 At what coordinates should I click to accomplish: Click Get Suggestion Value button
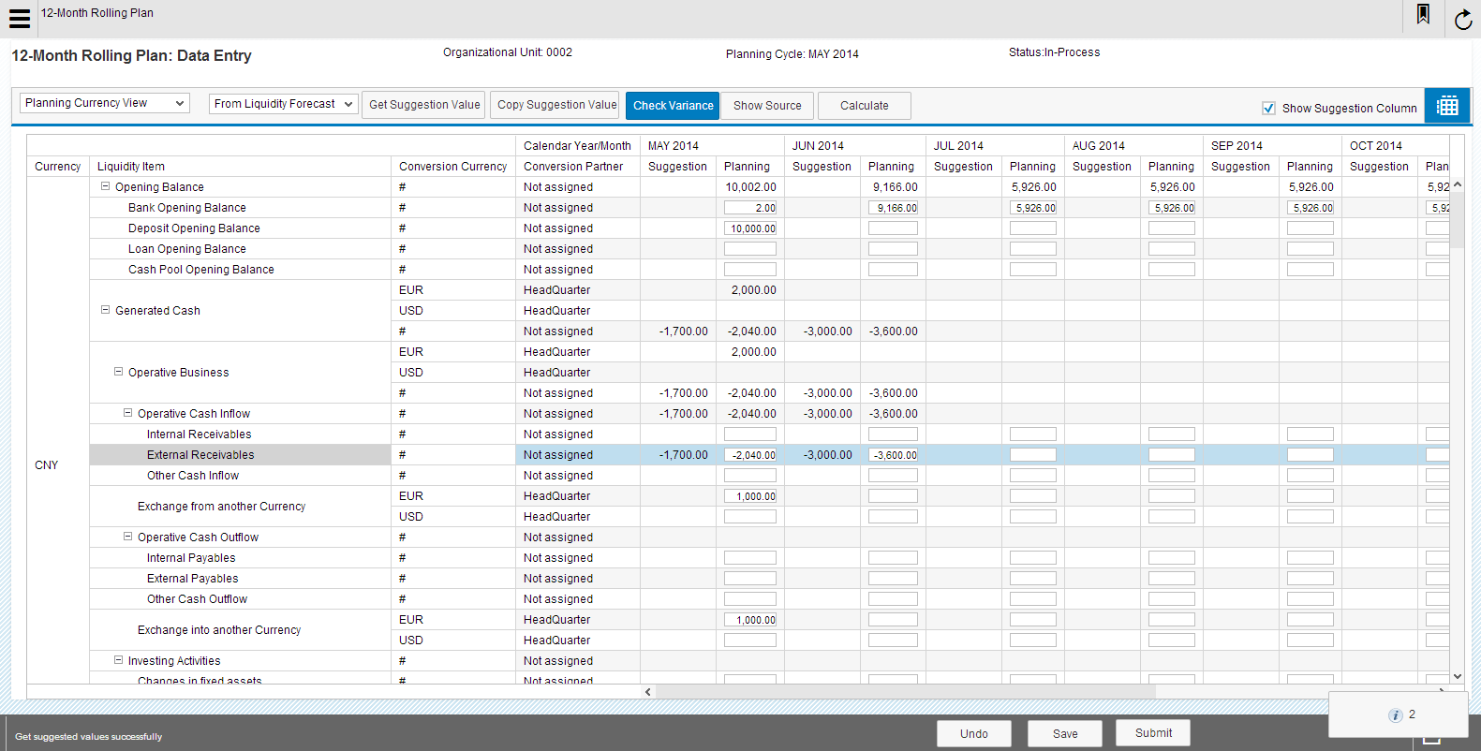[424, 105]
